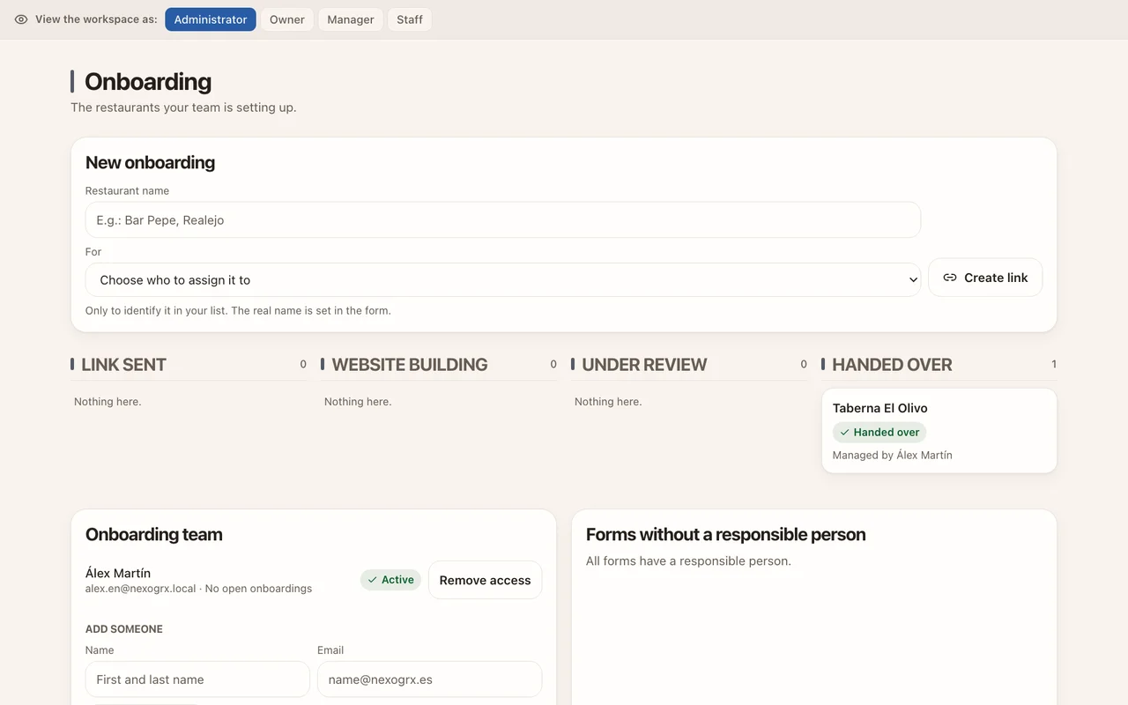Click 'Forms without a responsible person' heading
1128x705 pixels.
point(726,534)
